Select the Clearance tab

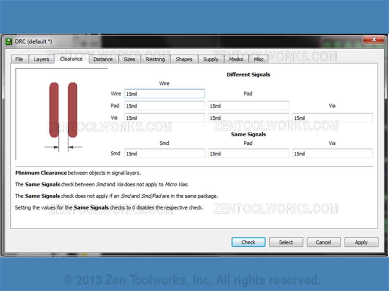coord(71,59)
